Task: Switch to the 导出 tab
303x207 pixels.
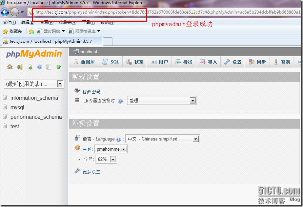Action: (x=184, y=62)
